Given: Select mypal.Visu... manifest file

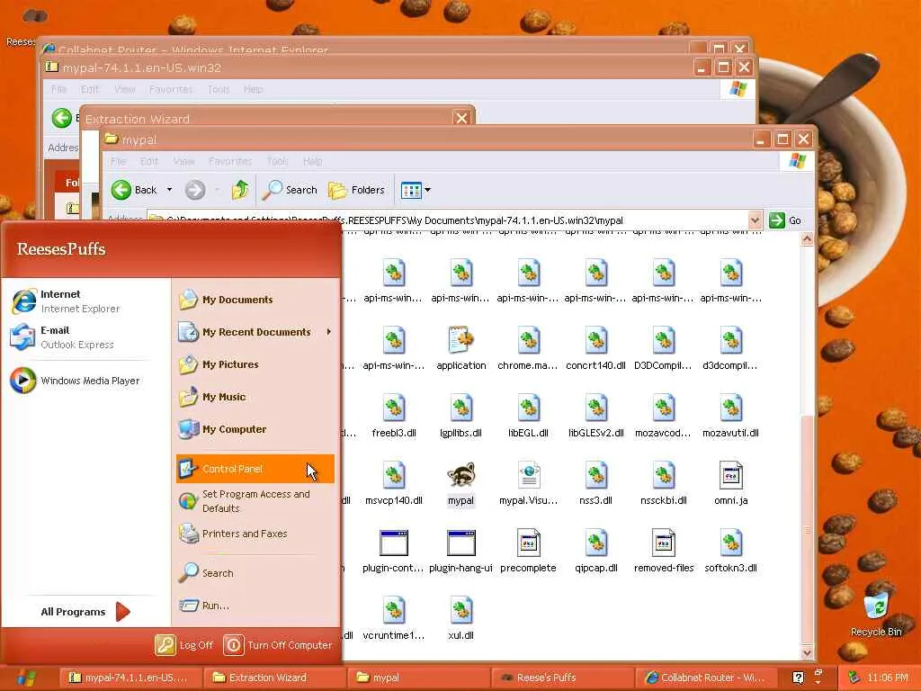Looking at the screenshot, I should tap(529, 483).
